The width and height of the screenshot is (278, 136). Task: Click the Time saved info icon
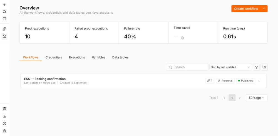[182, 38]
